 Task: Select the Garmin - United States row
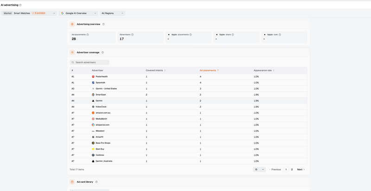pos(188,89)
